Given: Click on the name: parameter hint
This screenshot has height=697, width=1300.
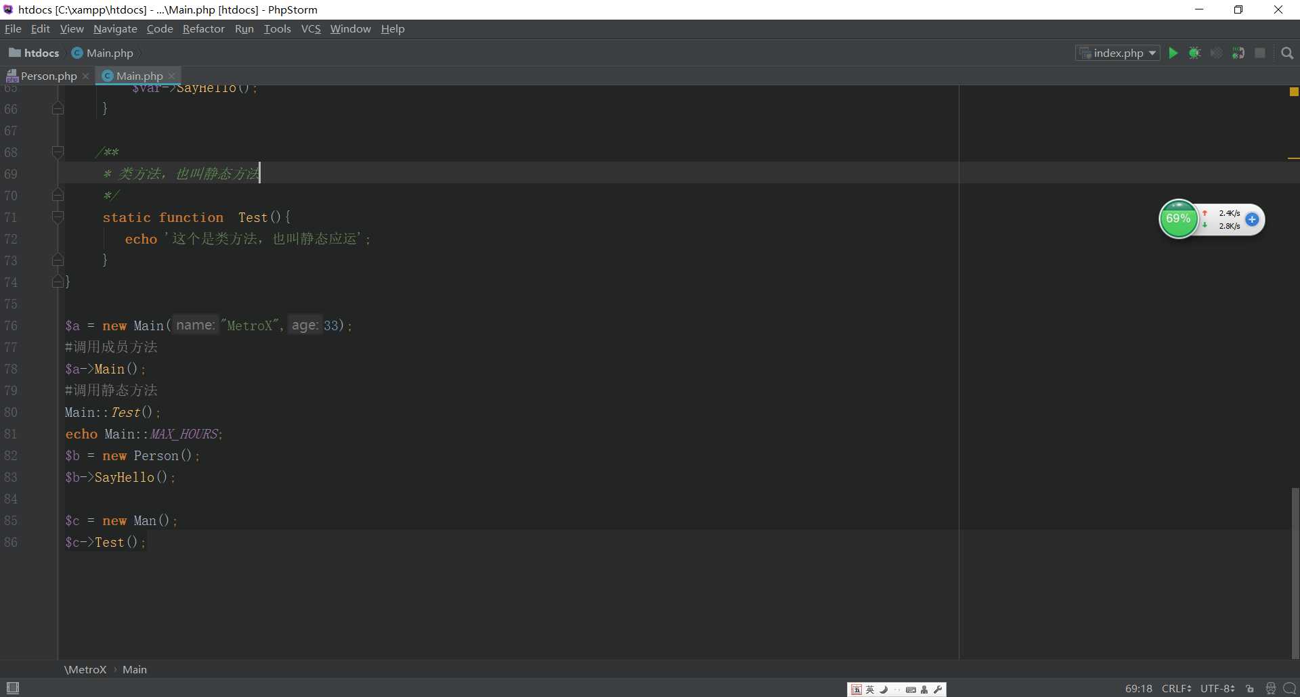Looking at the screenshot, I should (x=195, y=325).
